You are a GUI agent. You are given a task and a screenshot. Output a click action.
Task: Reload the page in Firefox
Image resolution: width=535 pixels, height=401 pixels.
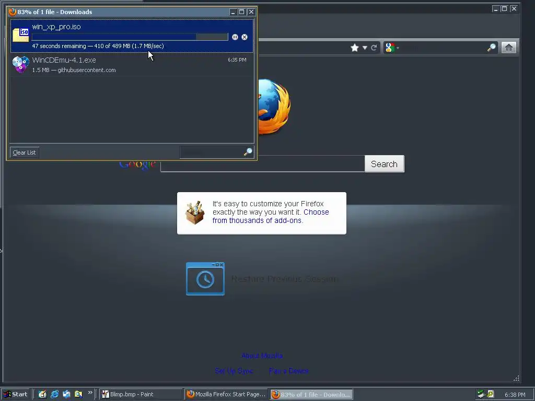pos(374,48)
